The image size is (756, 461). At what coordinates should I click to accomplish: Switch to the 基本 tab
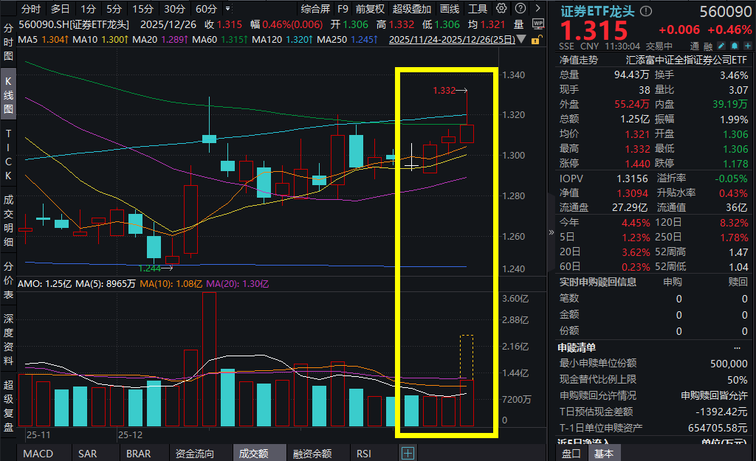click(x=604, y=454)
